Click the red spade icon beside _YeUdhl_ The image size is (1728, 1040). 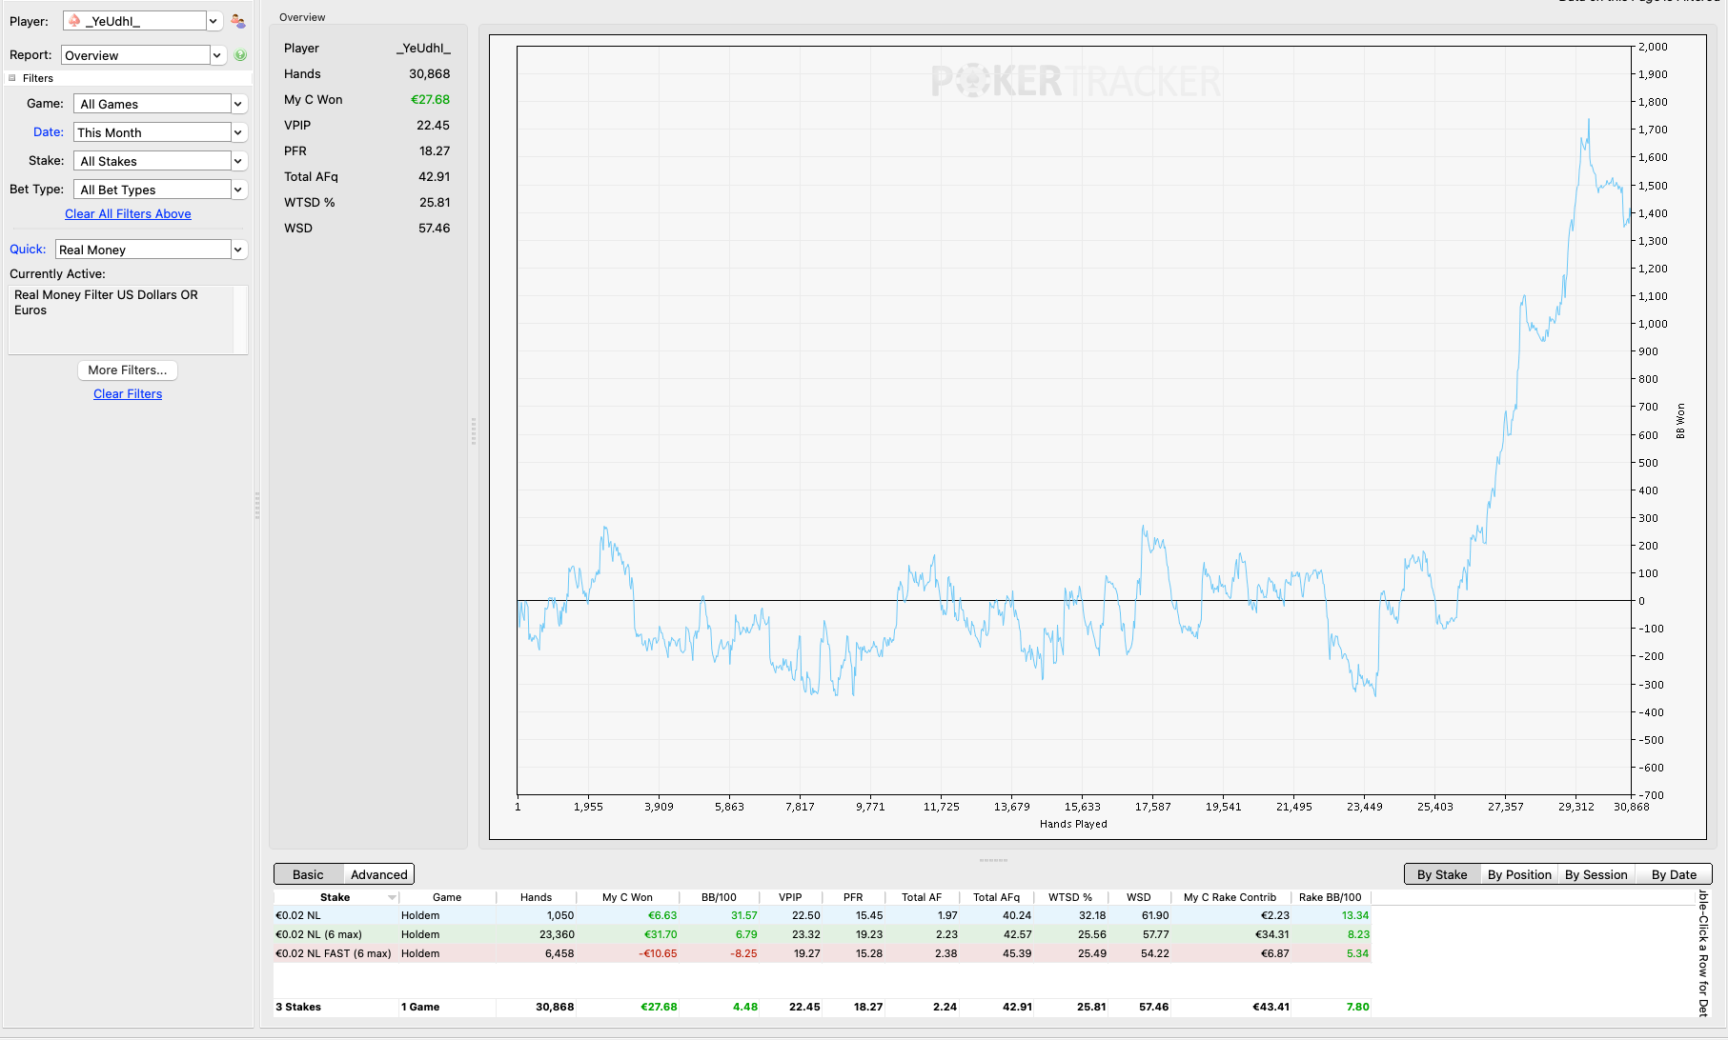pyautogui.click(x=74, y=21)
